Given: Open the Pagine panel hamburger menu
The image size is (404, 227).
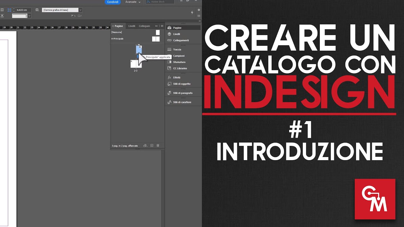Looking at the screenshot, I should click(x=162, y=26).
